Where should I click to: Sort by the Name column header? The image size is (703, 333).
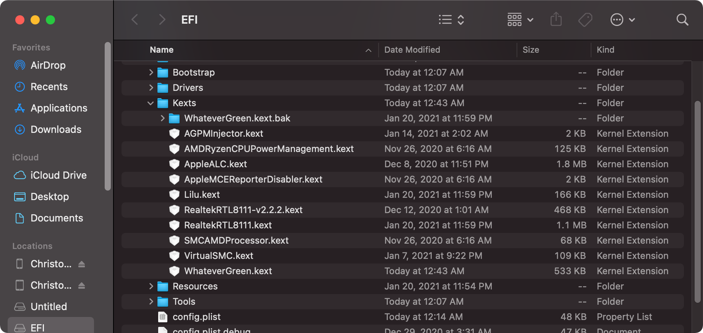[162, 50]
